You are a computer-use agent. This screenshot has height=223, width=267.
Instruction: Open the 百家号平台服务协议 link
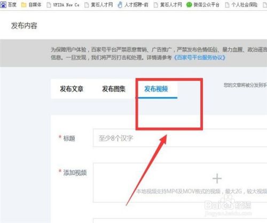[200, 58]
